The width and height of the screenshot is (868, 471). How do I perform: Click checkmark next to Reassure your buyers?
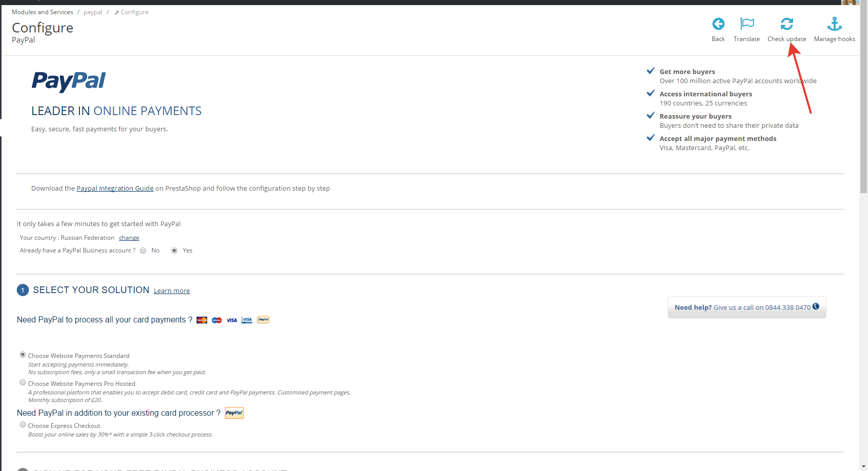pyautogui.click(x=651, y=116)
